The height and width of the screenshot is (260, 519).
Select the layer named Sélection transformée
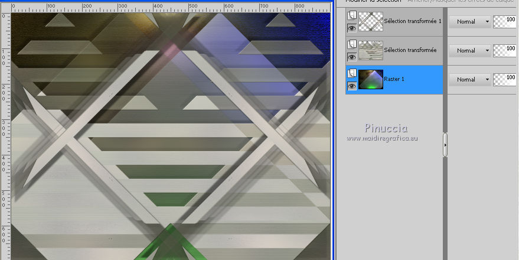coord(410,50)
